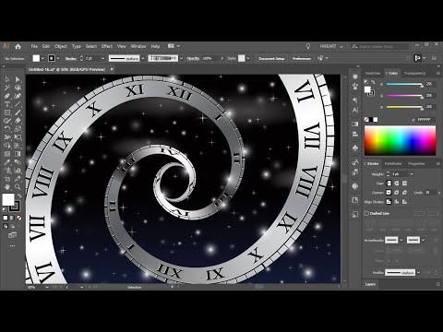This screenshot has height=332, width=443.
Task: Select the Gradient tool
Action: pyautogui.click(x=18, y=154)
